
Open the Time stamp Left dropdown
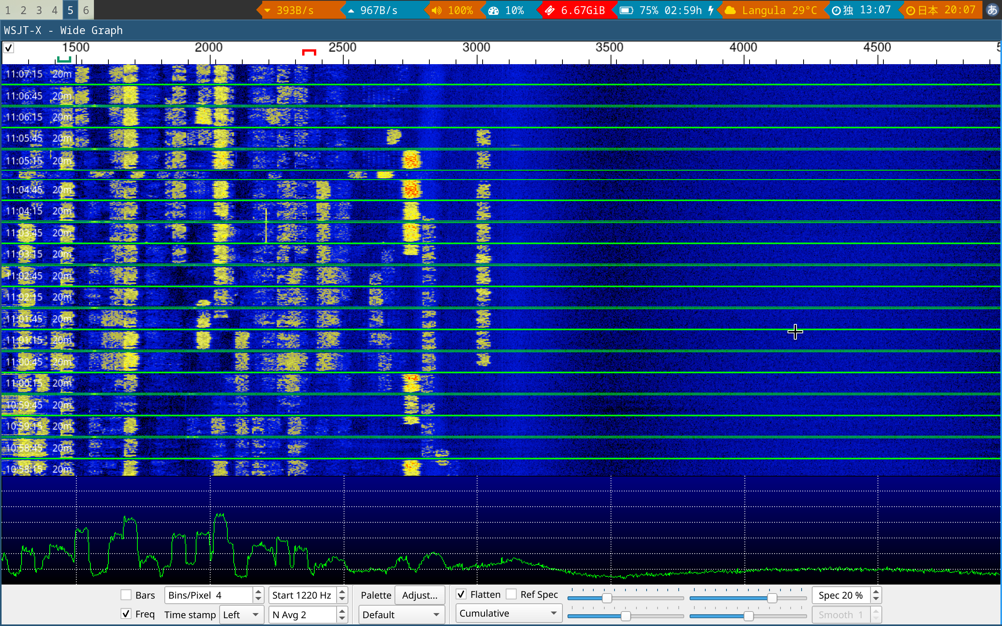pyautogui.click(x=241, y=614)
